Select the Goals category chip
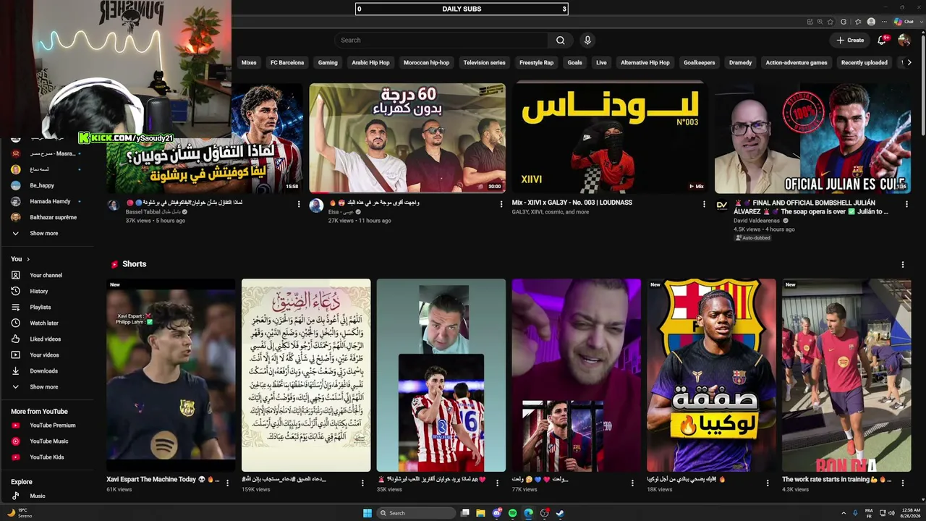 [574, 63]
